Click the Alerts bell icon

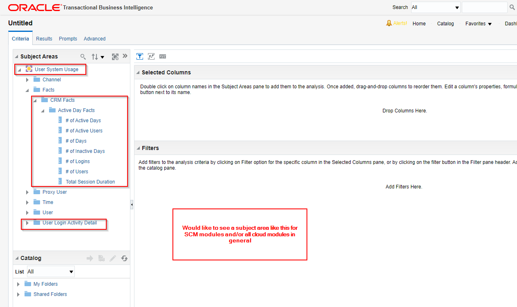point(389,23)
